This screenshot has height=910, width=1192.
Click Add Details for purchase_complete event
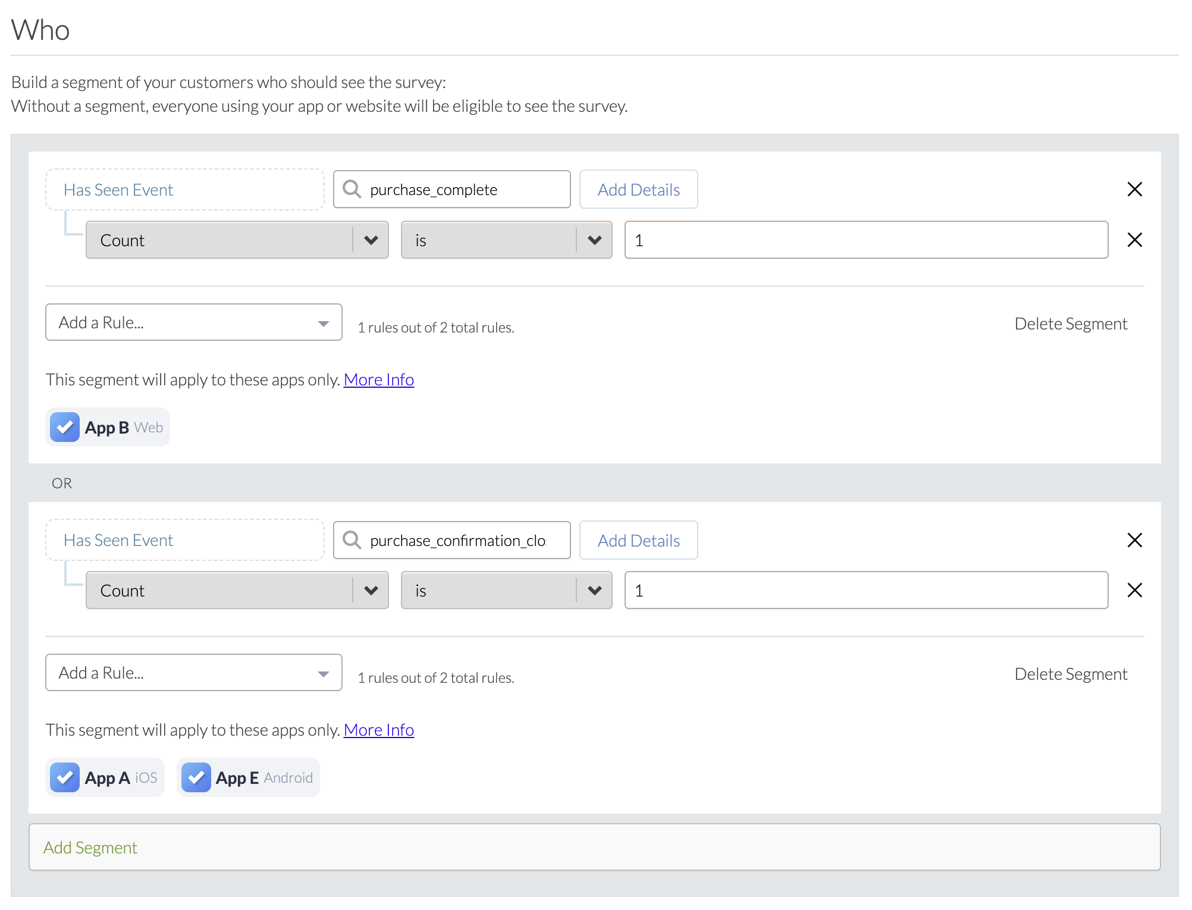pos(638,189)
